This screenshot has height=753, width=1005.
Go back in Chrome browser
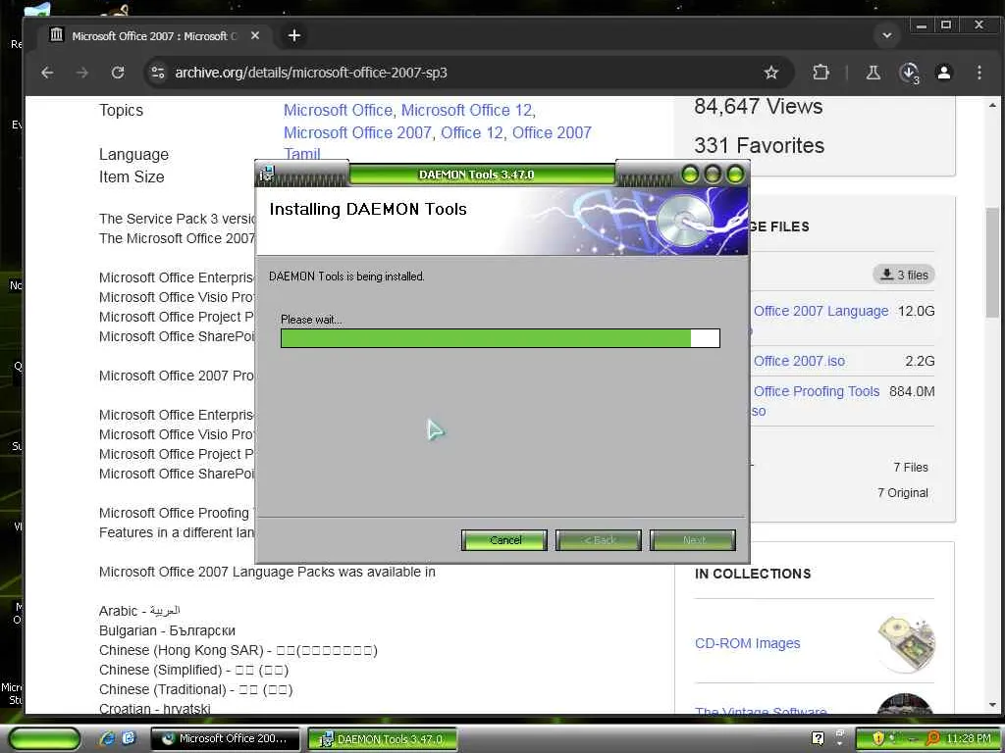click(47, 73)
